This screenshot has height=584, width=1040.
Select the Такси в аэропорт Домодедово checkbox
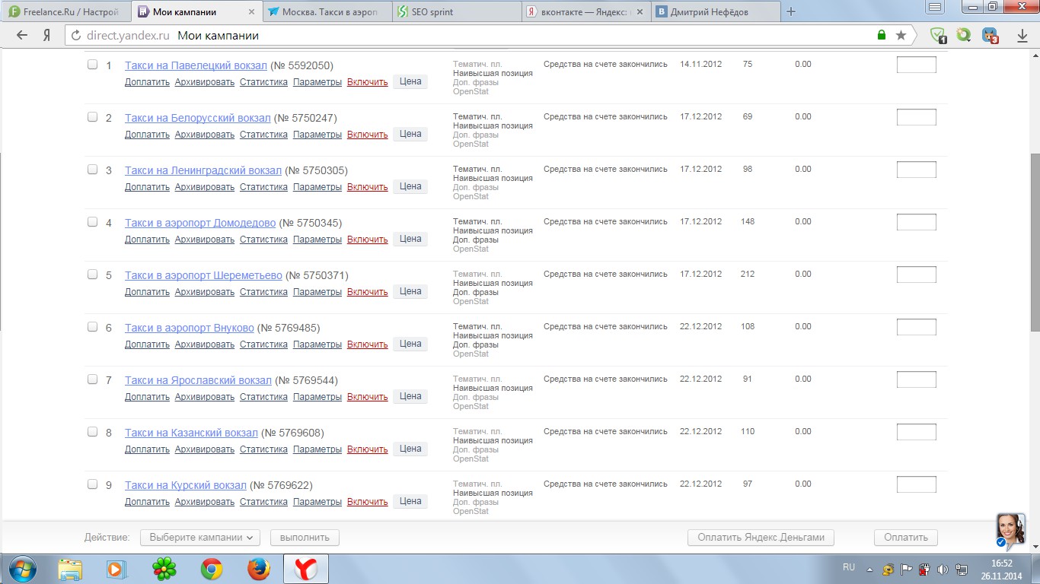tap(92, 222)
